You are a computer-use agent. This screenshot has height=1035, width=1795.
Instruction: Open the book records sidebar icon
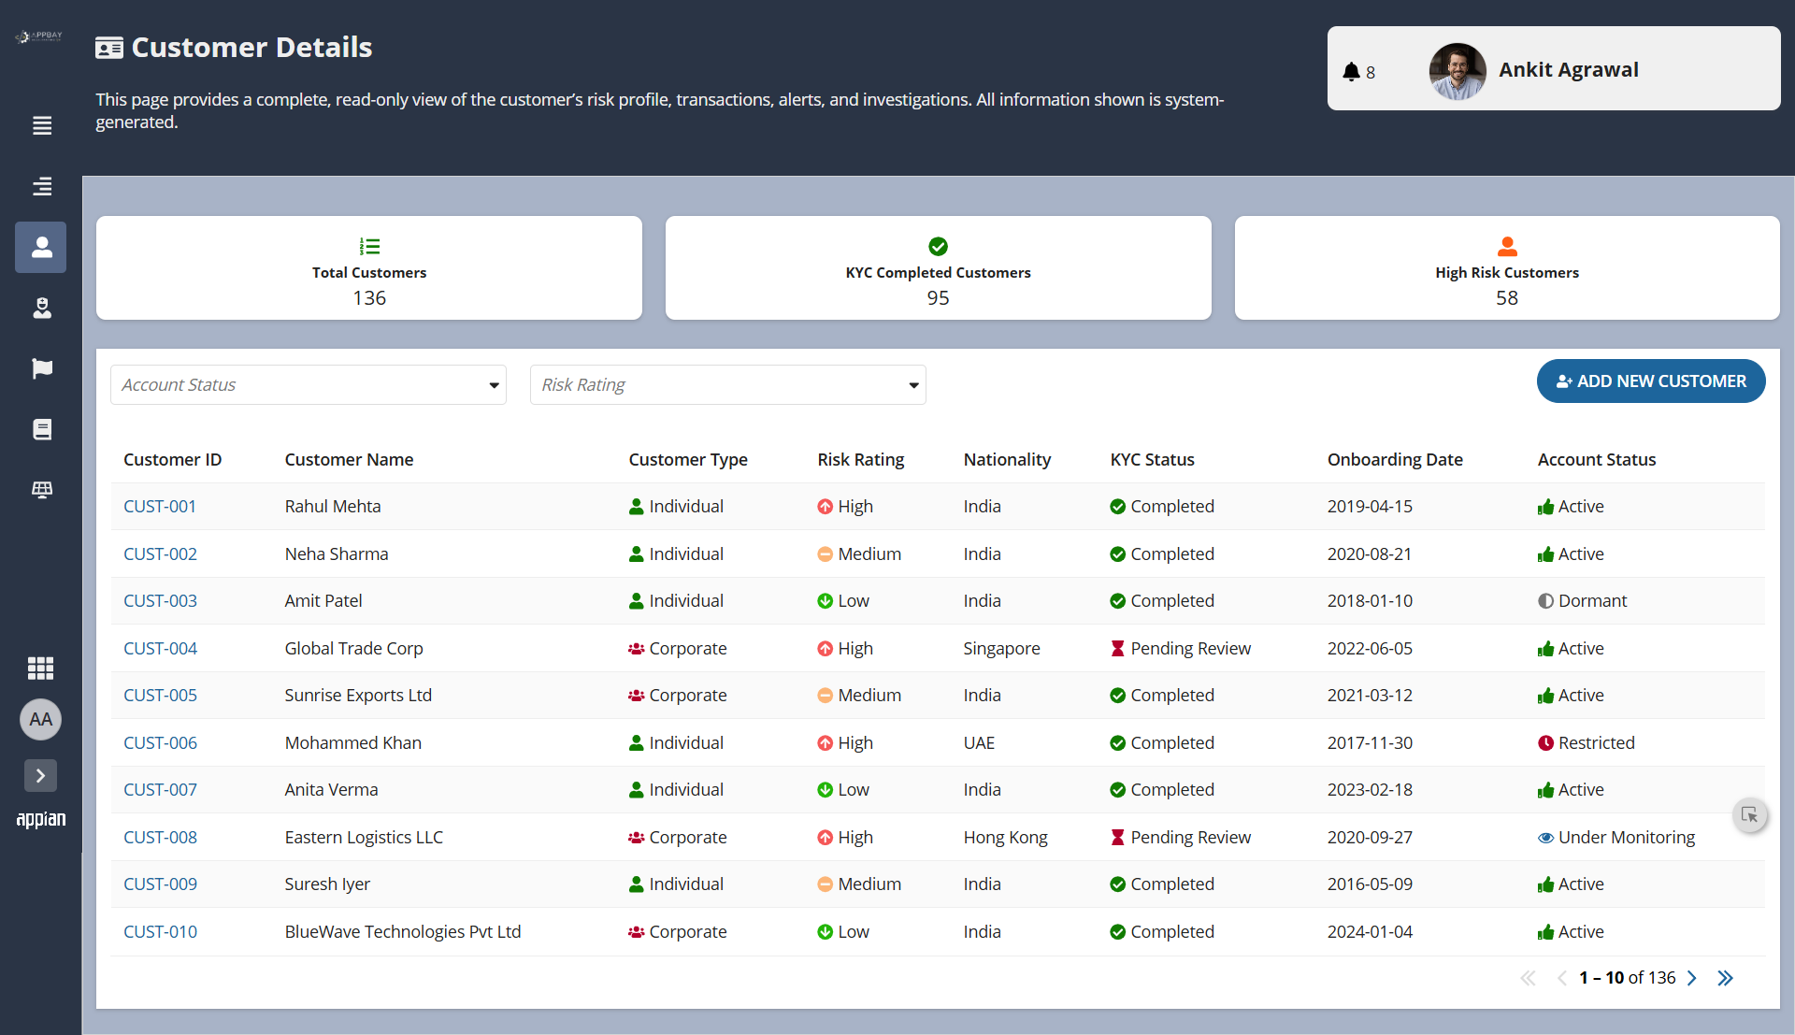click(42, 429)
